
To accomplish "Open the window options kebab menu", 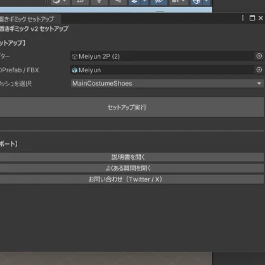I will click(243, 18).
